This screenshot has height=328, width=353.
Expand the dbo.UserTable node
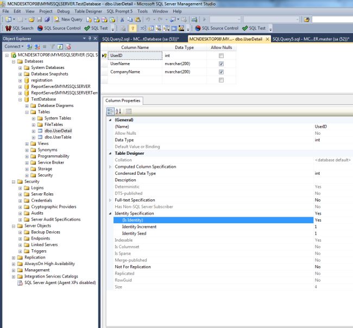pyautogui.click(x=34, y=137)
